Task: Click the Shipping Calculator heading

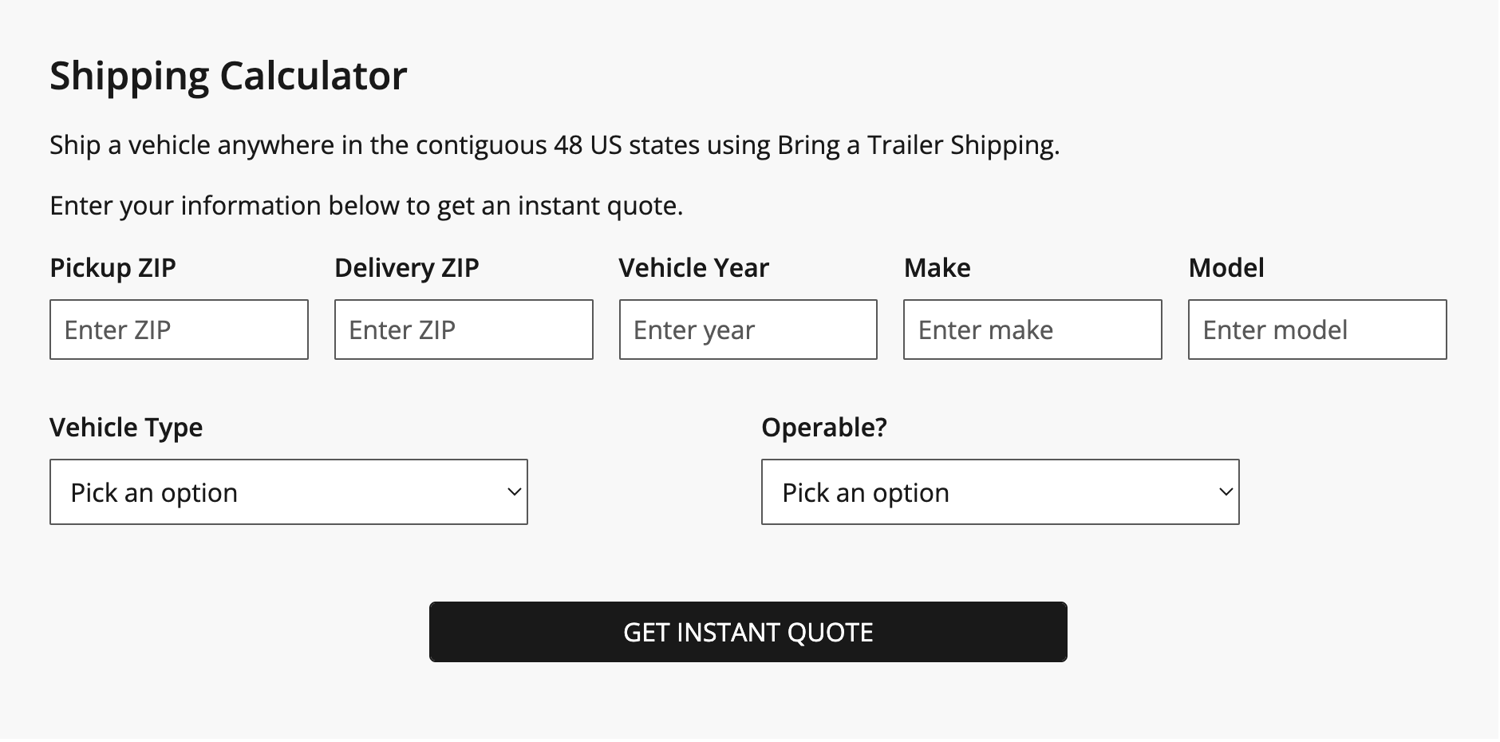Action: (x=228, y=76)
